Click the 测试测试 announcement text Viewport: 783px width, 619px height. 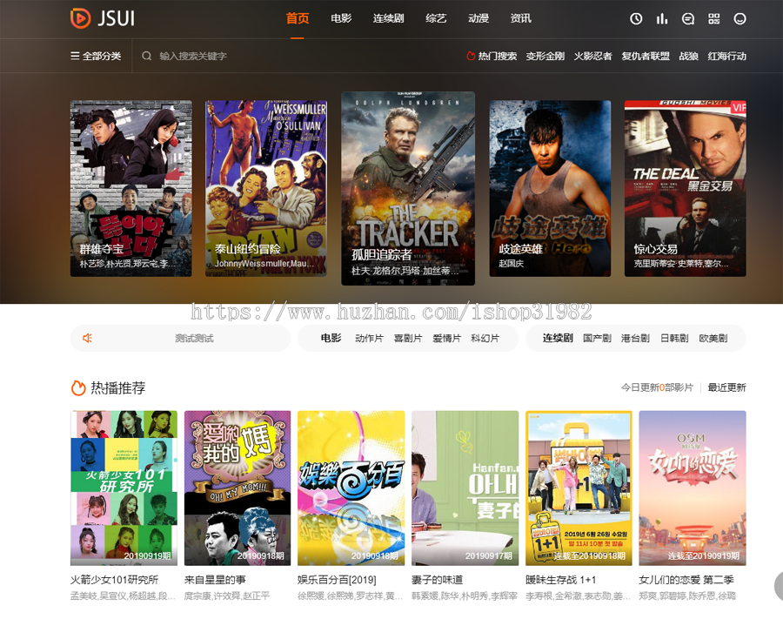coord(194,338)
